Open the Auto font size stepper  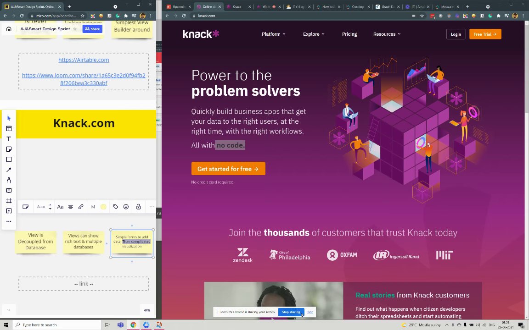coord(50,207)
